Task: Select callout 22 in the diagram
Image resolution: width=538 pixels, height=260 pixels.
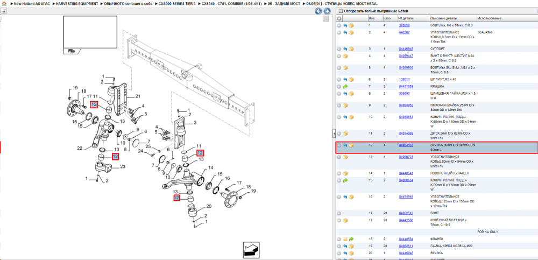Action: point(80,149)
